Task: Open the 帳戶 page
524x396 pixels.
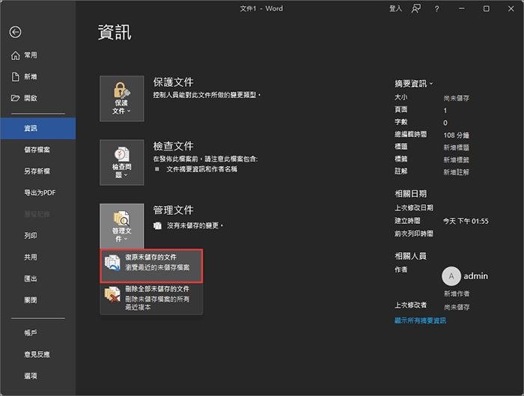Action: tap(37, 333)
